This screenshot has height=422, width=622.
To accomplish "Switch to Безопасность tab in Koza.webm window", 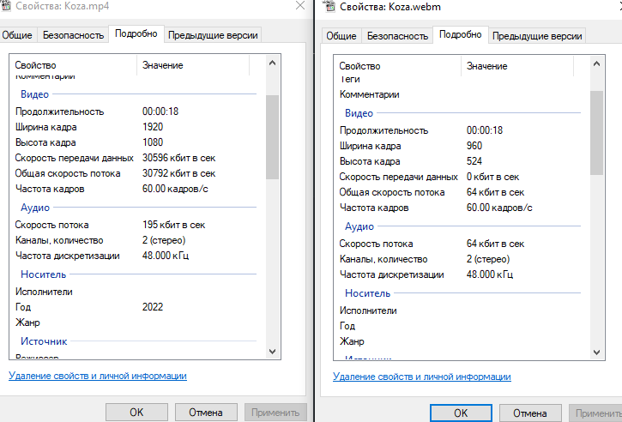I will 397,36.
